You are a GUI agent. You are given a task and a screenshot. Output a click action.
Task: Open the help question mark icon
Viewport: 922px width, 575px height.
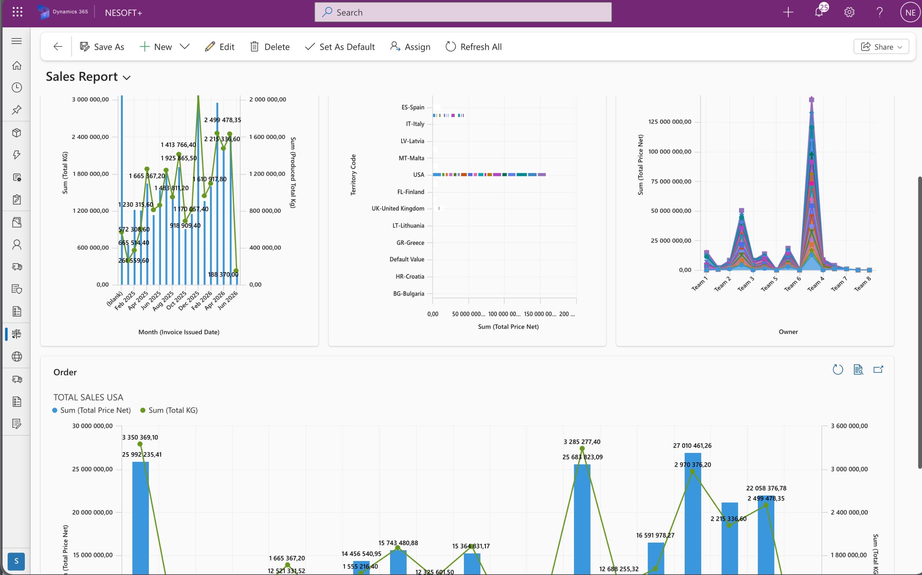(x=880, y=13)
